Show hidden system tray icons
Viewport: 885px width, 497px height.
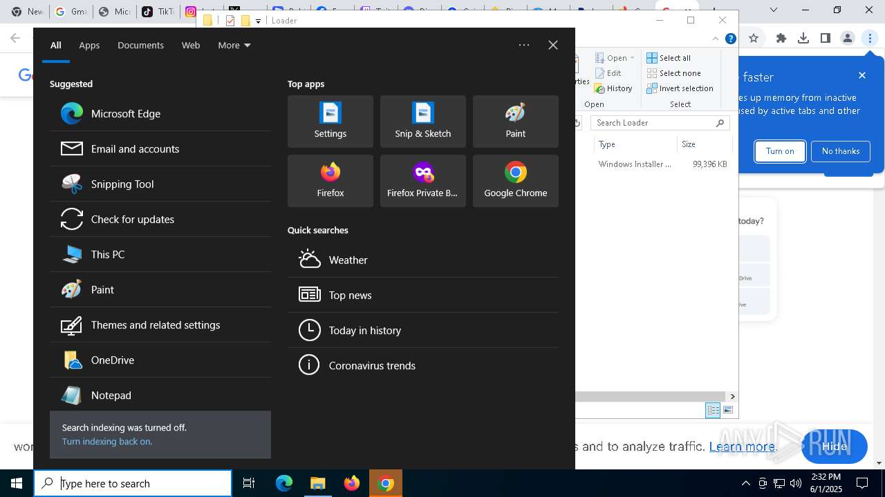pos(745,483)
